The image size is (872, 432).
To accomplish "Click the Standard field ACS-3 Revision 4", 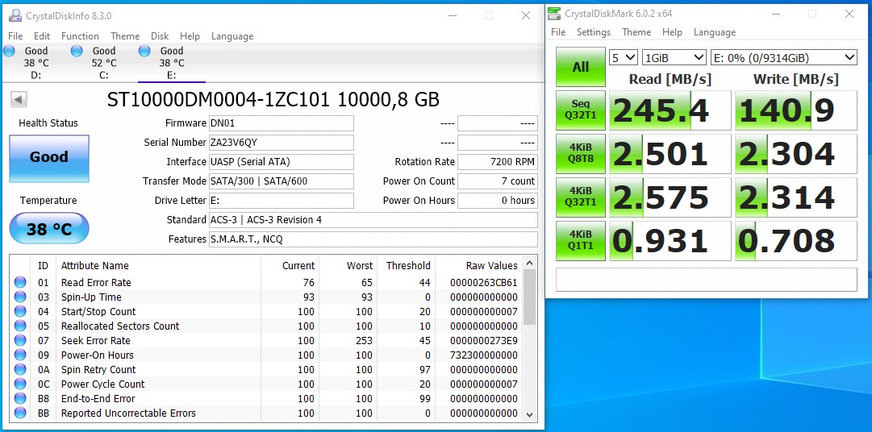I will (373, 219).
